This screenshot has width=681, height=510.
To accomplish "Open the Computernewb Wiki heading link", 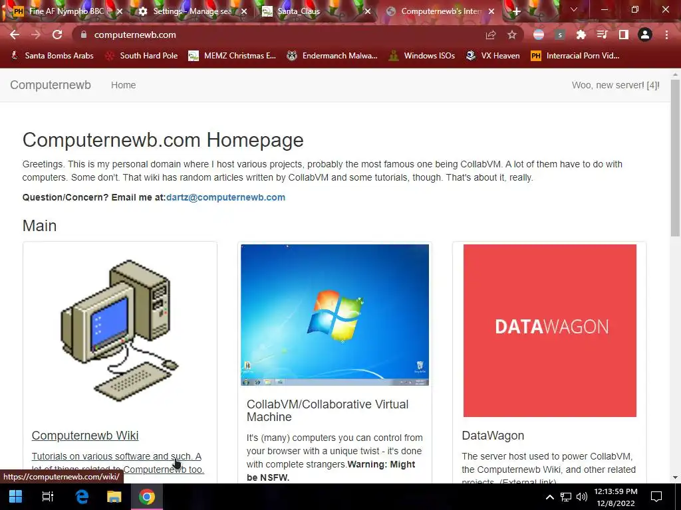I will [85, 436].
